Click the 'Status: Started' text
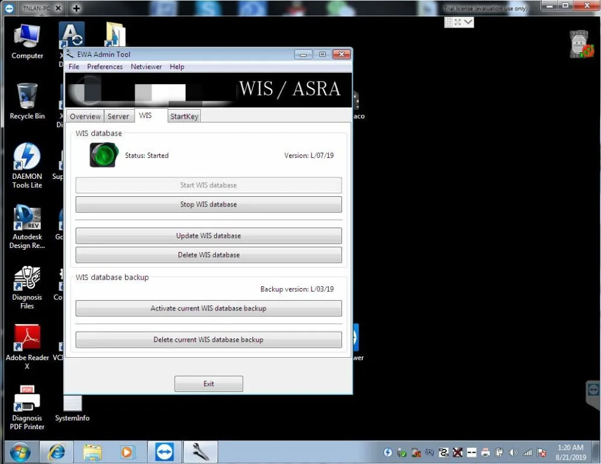The height and width of the screenshot is (464, 601). tap(147, 155)
